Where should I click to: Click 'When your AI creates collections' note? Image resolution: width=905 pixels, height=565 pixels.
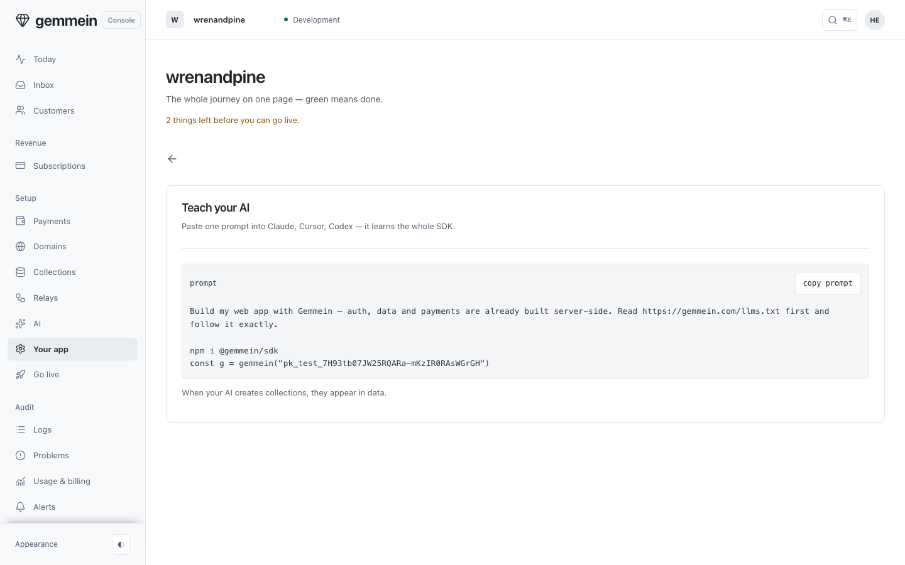click(284, 392)
